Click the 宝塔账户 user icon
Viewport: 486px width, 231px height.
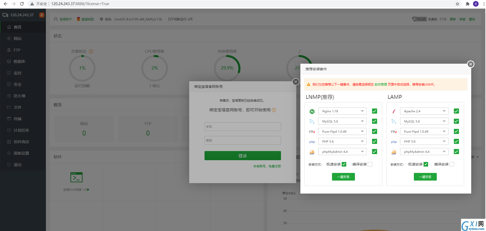(56, 19)
